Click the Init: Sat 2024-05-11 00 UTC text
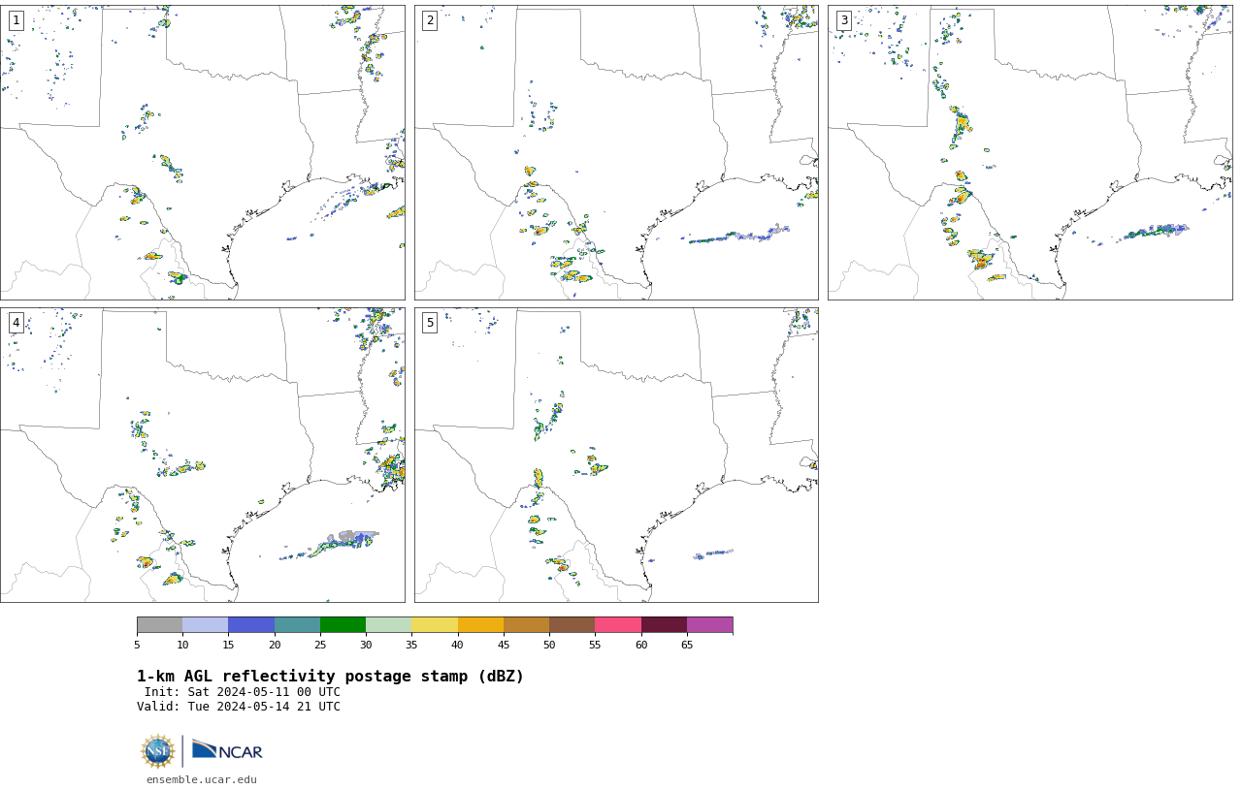 pos(243,692)
